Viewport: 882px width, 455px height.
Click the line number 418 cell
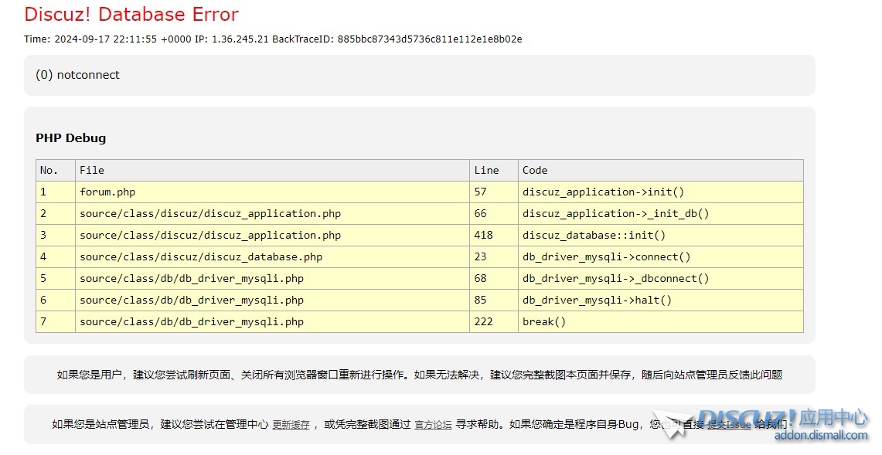click(x=483, y=235)
